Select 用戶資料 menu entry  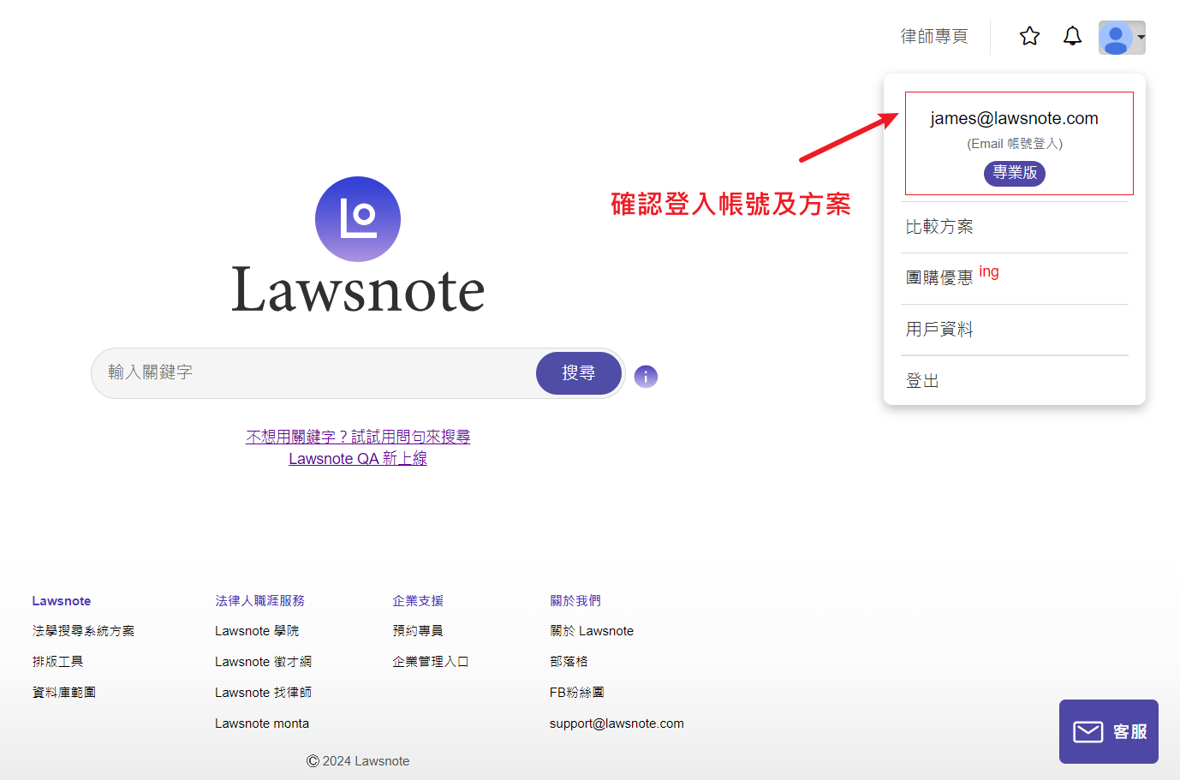pos(939,329)
